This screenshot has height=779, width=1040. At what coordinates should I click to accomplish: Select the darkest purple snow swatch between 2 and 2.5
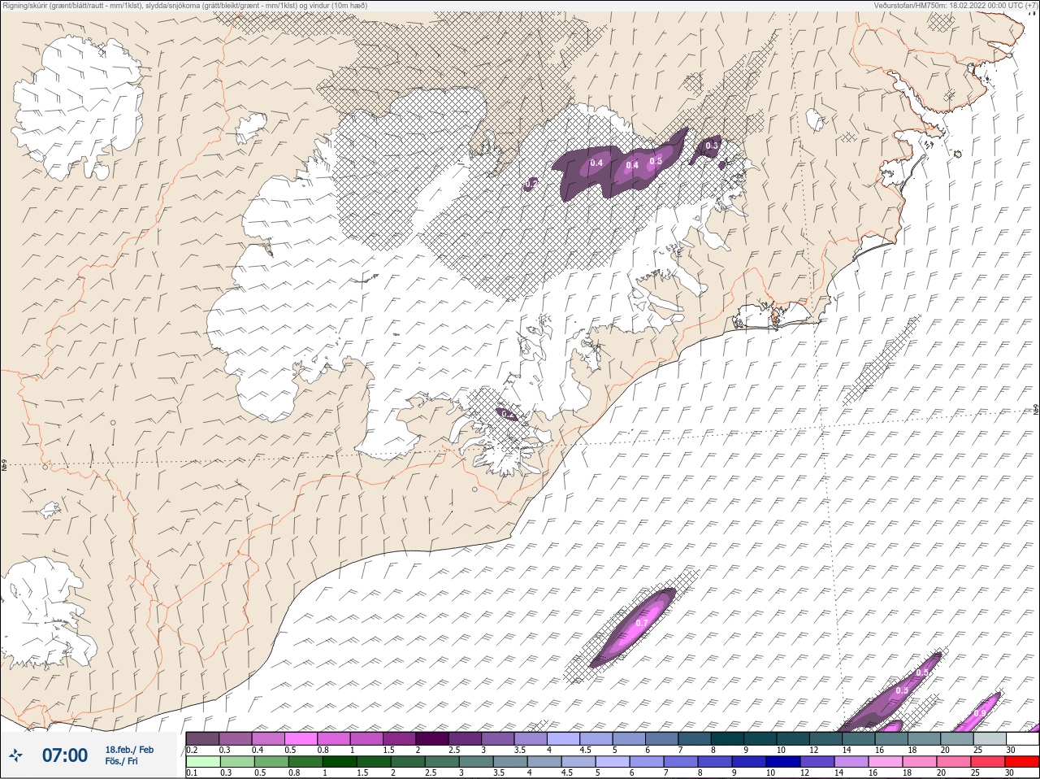click(x=432, y=738)
